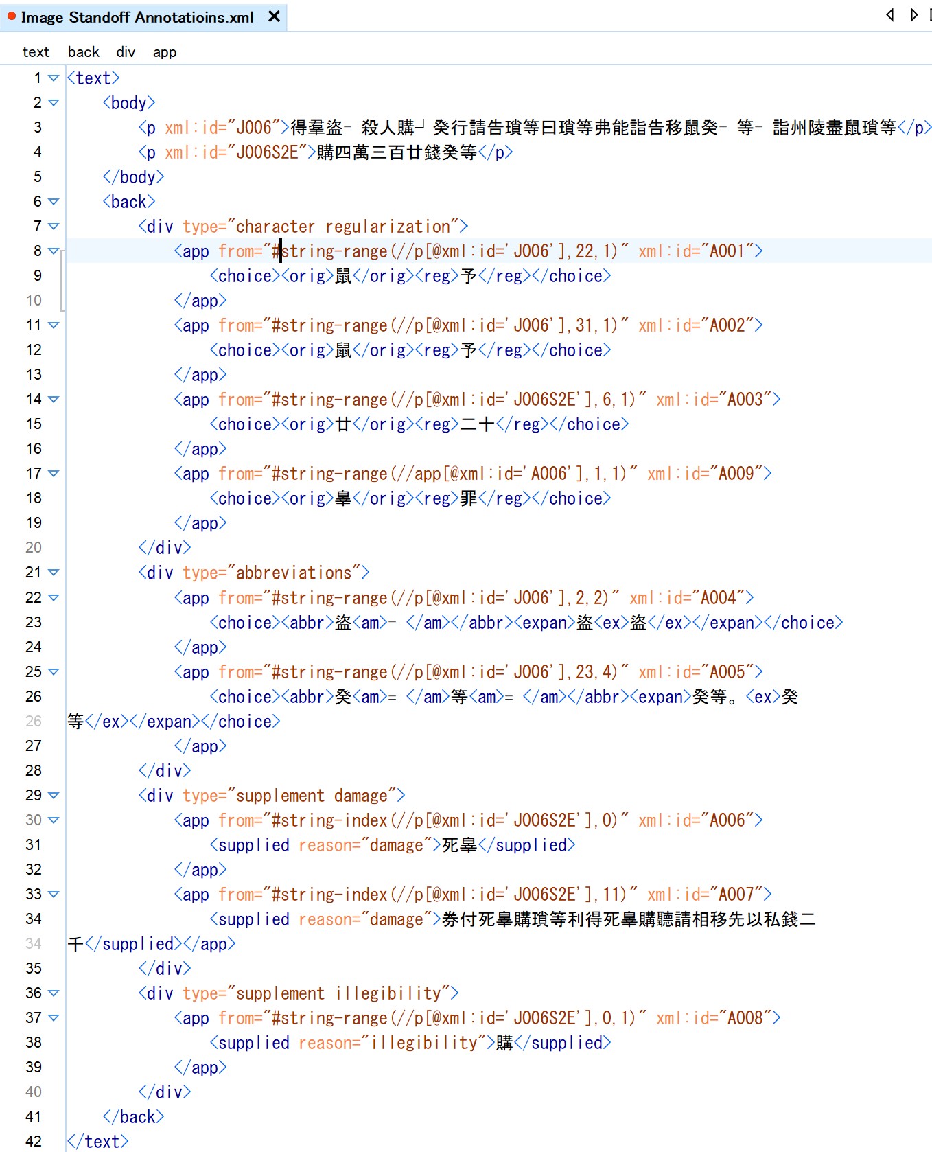This screenshot has height=1152, width=932.
Task: Click the type="character regularization" attribute
Action: (321, 227)
